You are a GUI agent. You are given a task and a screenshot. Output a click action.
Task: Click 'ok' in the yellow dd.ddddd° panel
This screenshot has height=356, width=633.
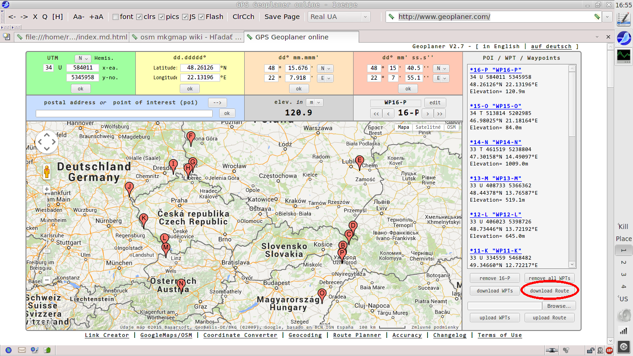[x=190, y=88]
